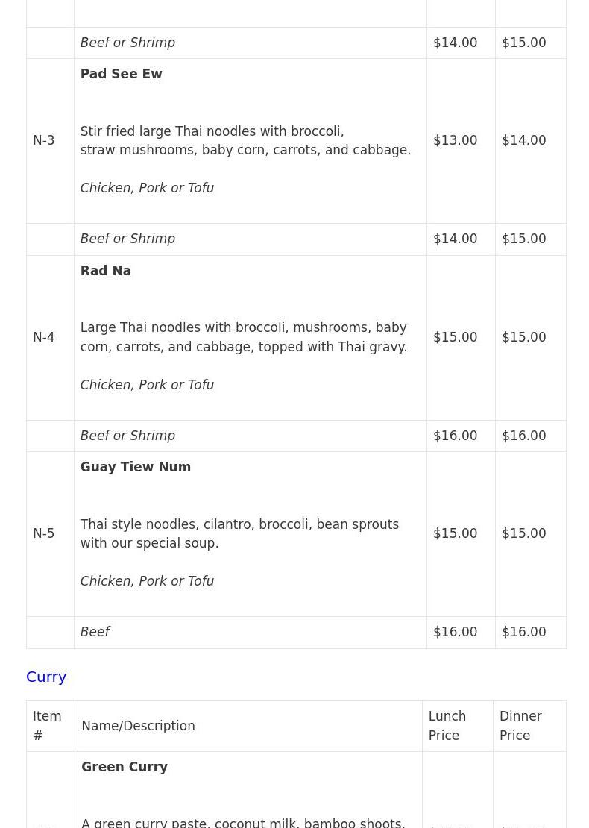
Task: Click the Rad Na description text
Action: point(243,337)
